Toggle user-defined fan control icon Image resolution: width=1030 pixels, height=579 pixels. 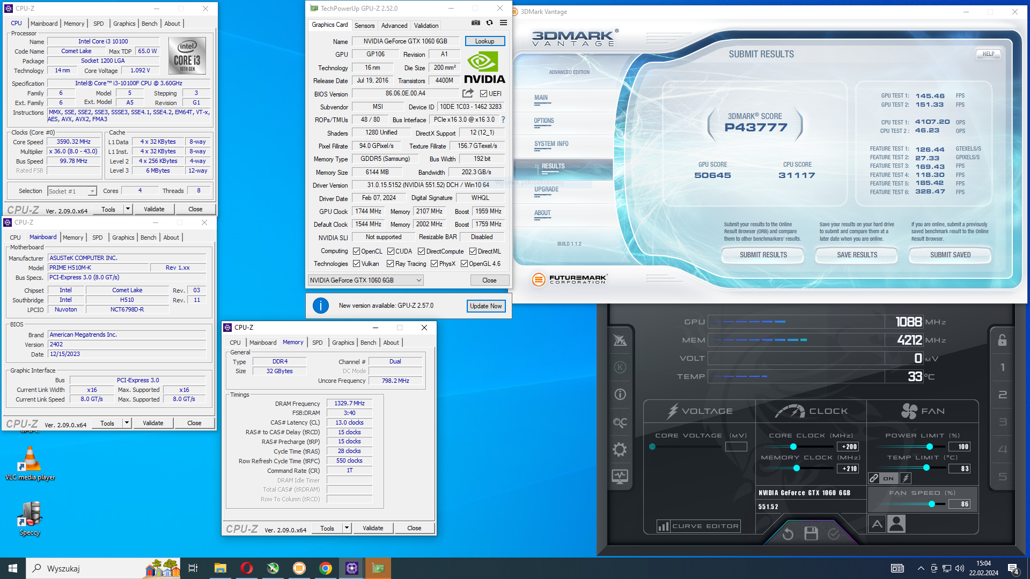896,524
